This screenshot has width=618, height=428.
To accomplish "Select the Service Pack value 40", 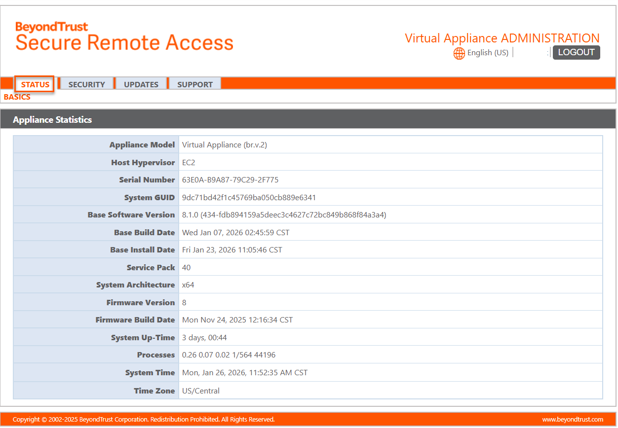I will pos(186,267).
